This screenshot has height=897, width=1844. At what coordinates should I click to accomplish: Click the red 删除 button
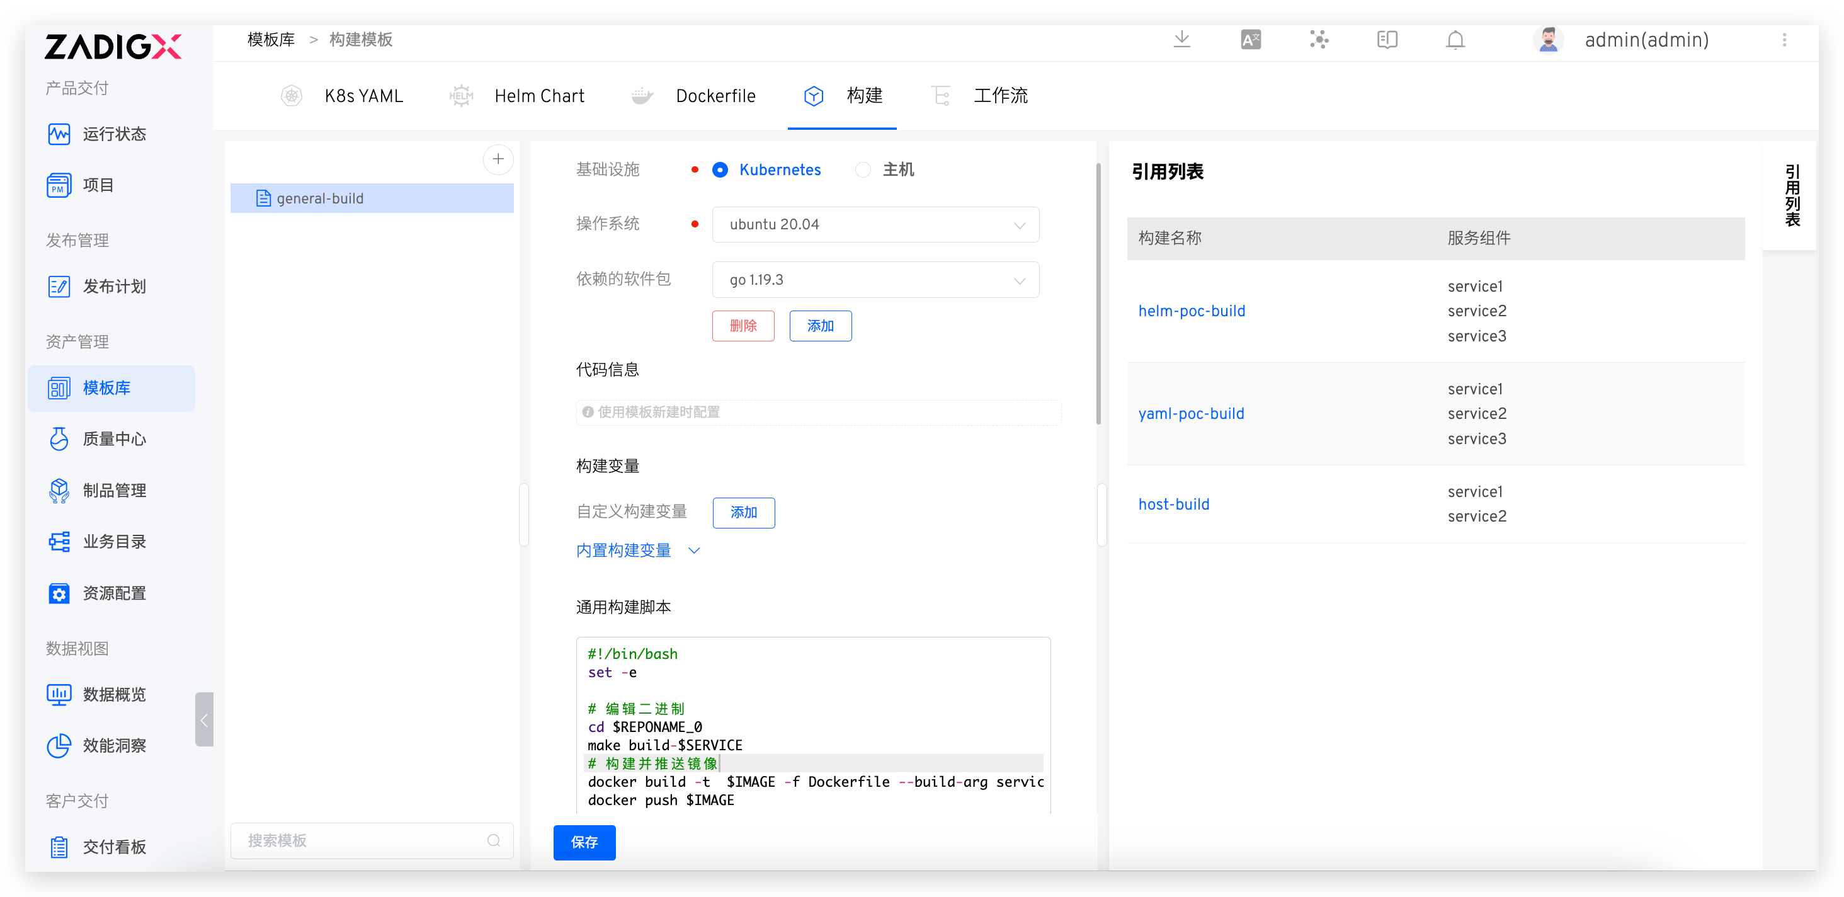pos(743,326)
